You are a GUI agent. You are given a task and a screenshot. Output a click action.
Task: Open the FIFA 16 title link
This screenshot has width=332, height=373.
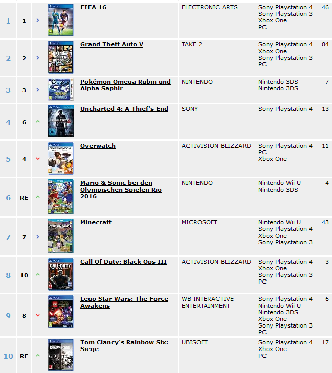94,7
